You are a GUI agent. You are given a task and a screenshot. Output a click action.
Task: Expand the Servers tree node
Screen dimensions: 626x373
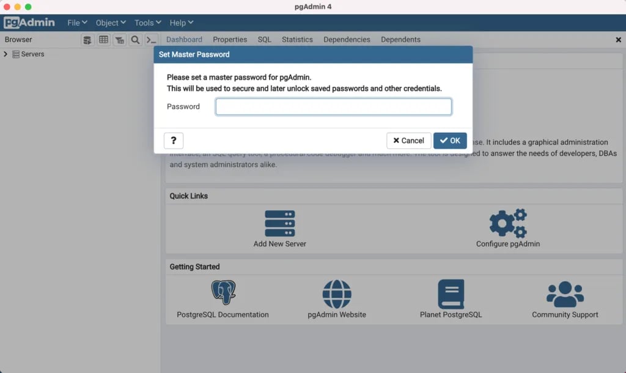pyautogui.click(x=6, y=54)
